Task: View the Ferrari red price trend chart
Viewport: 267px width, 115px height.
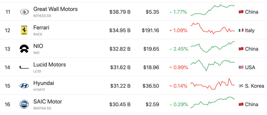Action: pos(213,28)
